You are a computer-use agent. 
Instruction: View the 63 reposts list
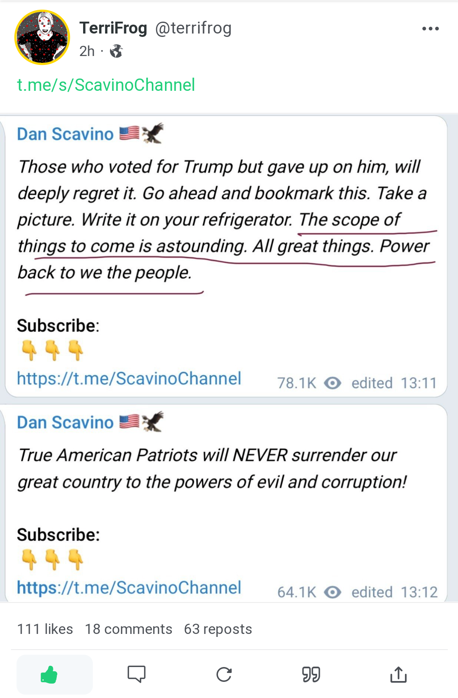tap(218, 629)
